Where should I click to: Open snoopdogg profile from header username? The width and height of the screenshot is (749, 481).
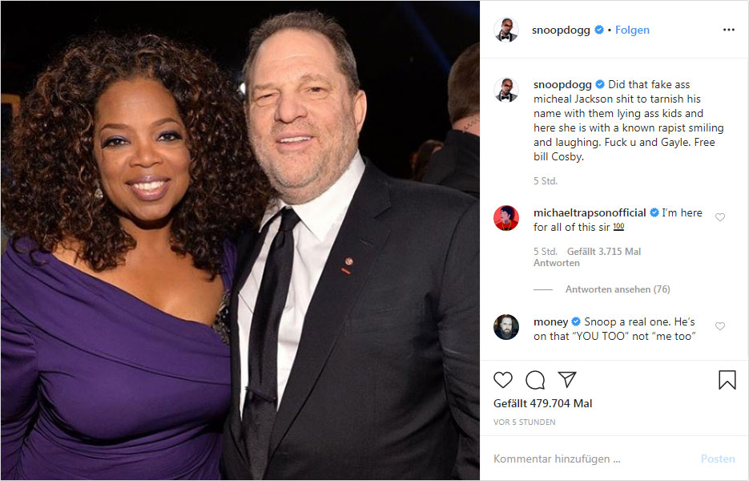point(561,30)
